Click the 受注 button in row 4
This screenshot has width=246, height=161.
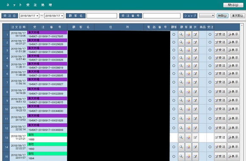click(220, 58)
